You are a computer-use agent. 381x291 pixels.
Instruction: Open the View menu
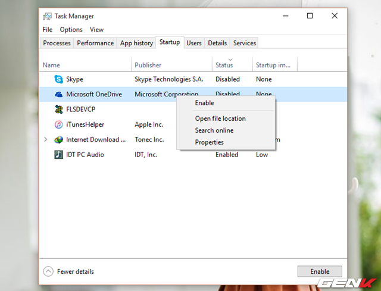point(96,30)
